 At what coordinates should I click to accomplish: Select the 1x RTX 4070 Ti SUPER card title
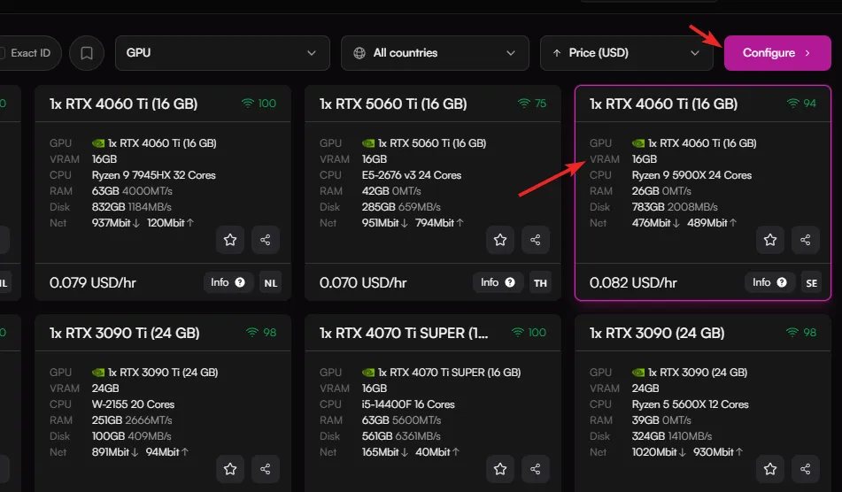click(x=404, y=334)
